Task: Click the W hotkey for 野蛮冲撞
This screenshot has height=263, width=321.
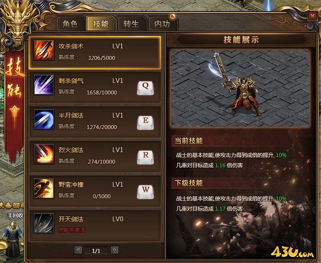Action: click(x=145, y=192)
